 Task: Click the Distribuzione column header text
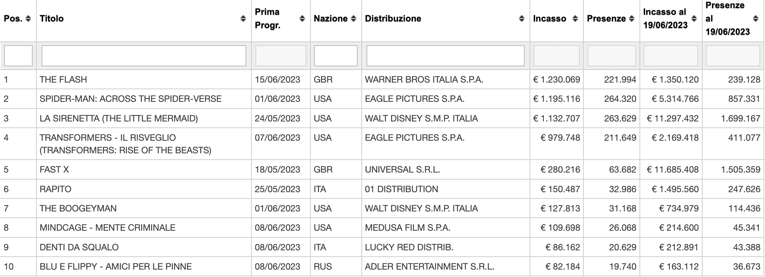(393, 19)
